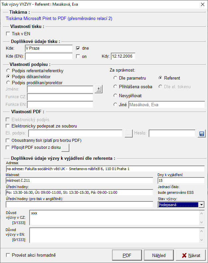
Task: Click up arrow of Důvod výzvy v CZ scrollbar
Action: pos(201,213)
